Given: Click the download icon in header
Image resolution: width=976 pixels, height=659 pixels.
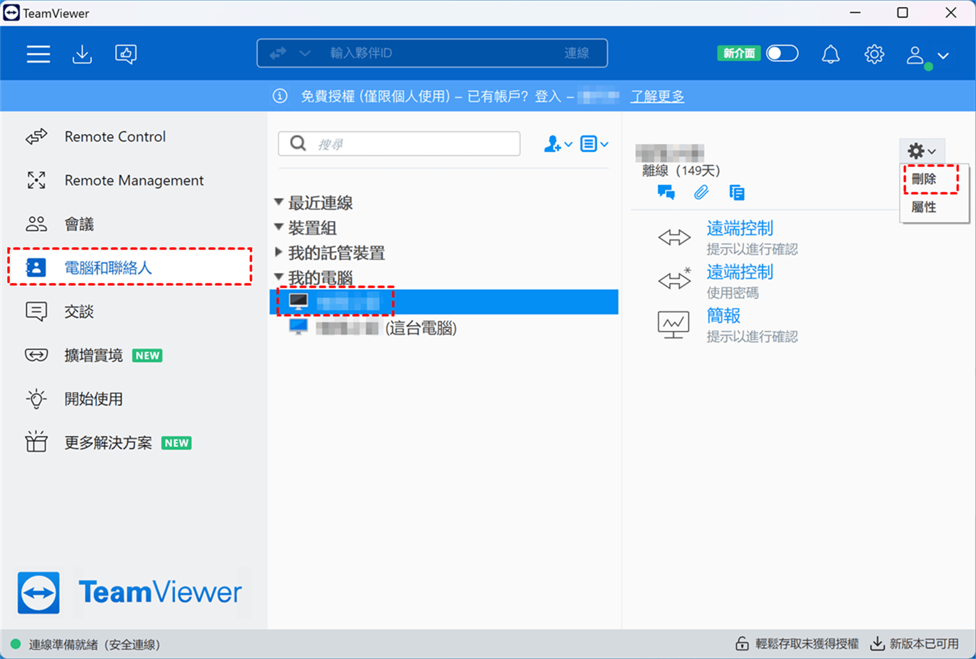Looking at the screenshot, I should (x=82, y=54).
